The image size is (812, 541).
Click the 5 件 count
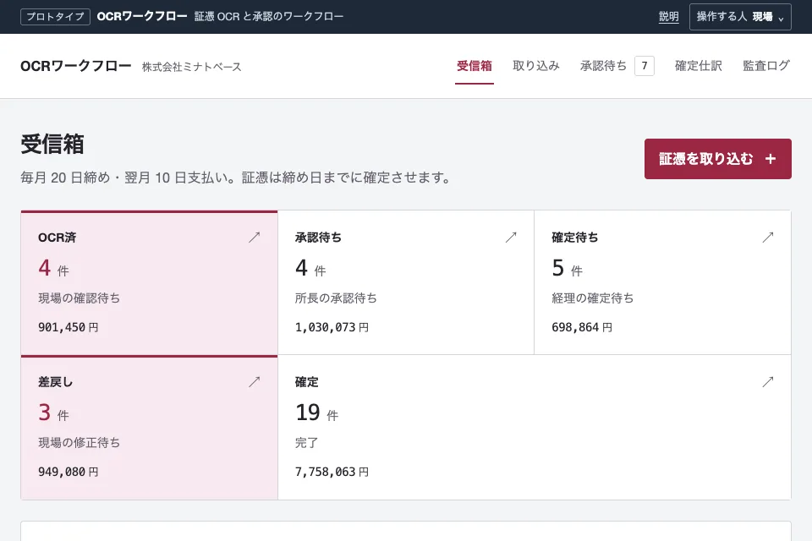click(568, 268)
